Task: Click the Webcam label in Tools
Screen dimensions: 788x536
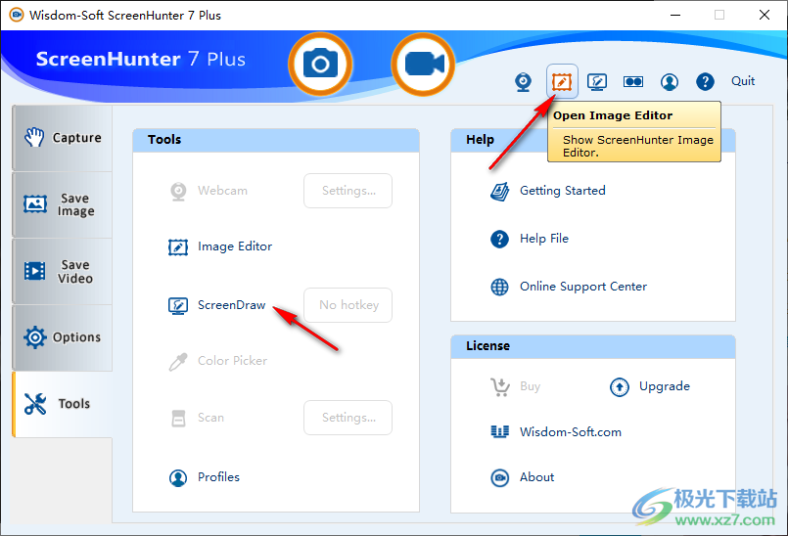Action: click(222, 191)
